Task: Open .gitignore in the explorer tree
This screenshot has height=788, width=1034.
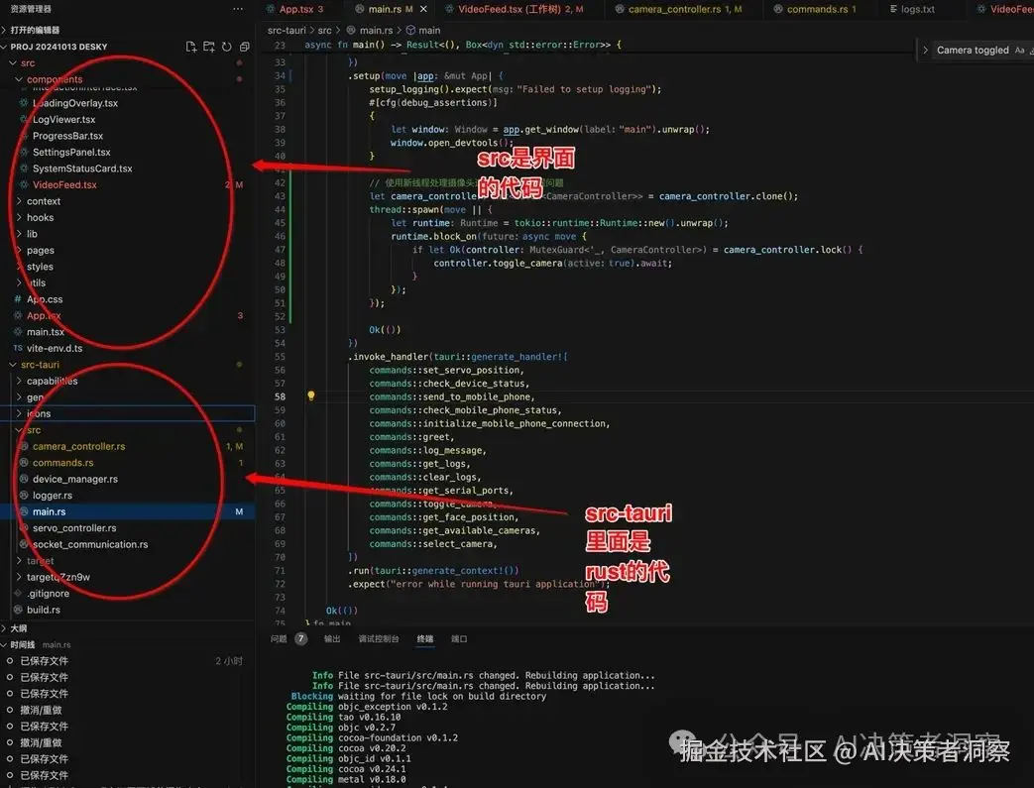Action: [49, 593]
